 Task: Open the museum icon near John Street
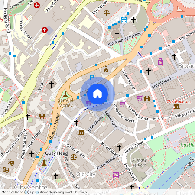click(x=81, y=132)
